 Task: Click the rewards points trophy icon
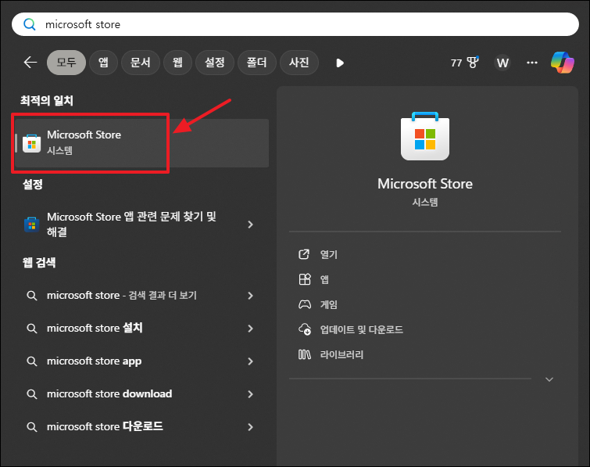click(x=473, y=62)
